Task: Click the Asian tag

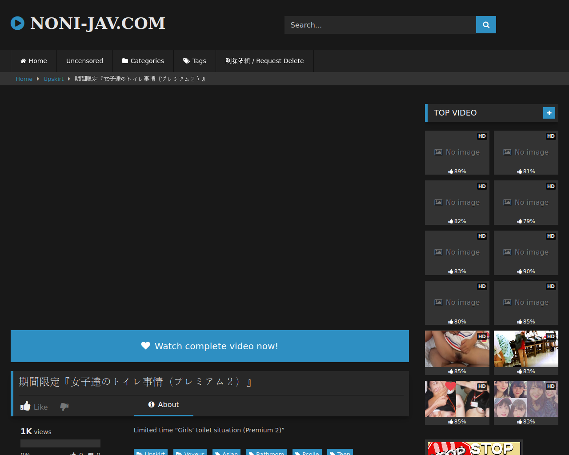Action: click(226, 452)
